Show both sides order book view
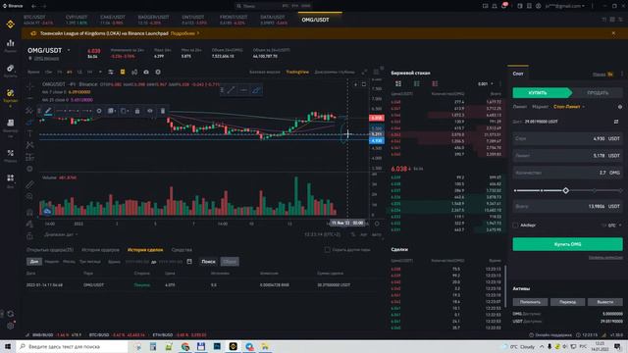 398,83
